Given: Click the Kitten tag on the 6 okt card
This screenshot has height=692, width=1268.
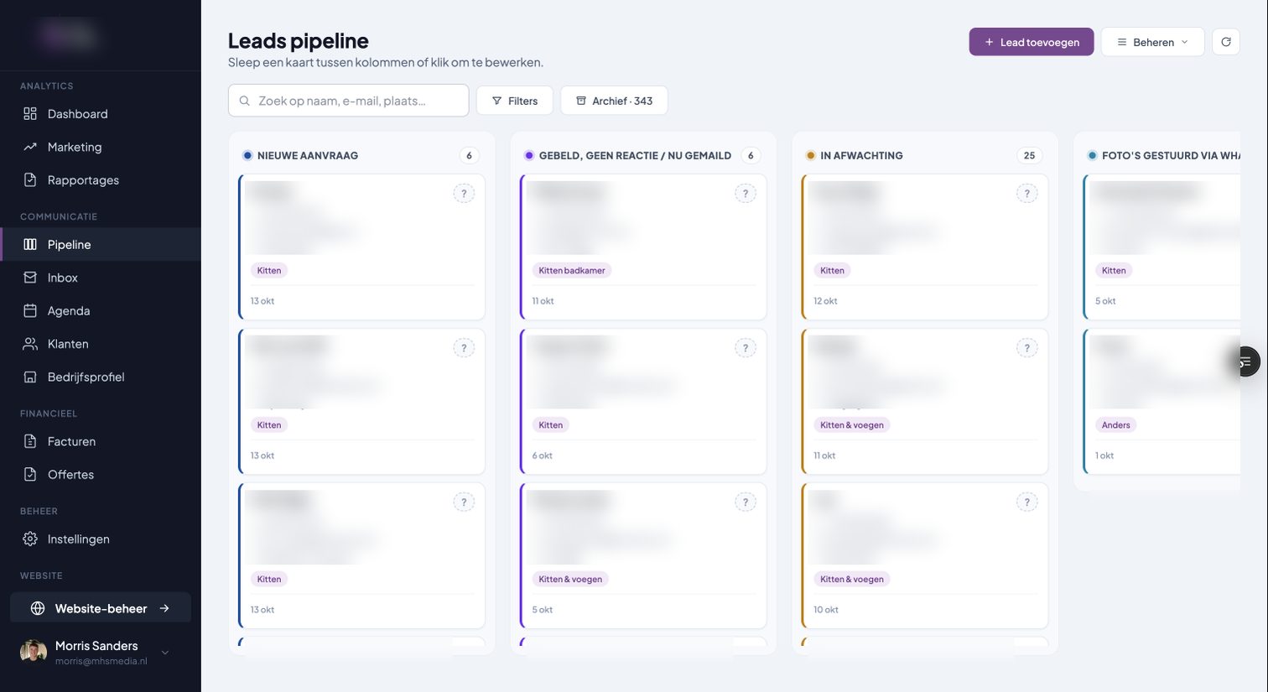Looking at the screenshot, I should (x=551, y=425).
